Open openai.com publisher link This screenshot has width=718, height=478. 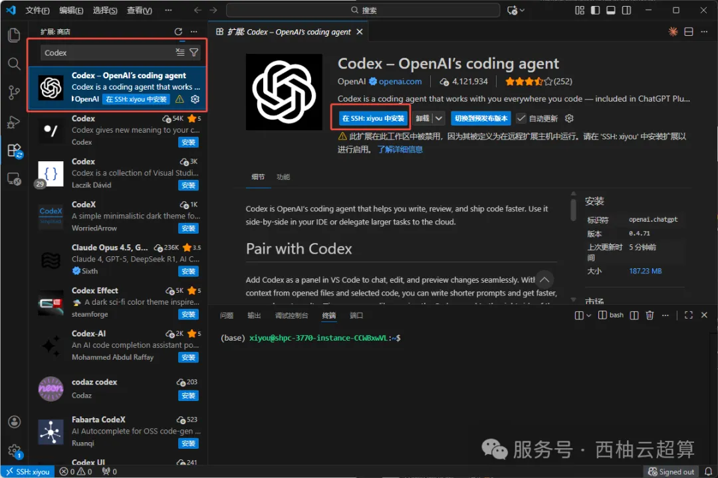400,82
